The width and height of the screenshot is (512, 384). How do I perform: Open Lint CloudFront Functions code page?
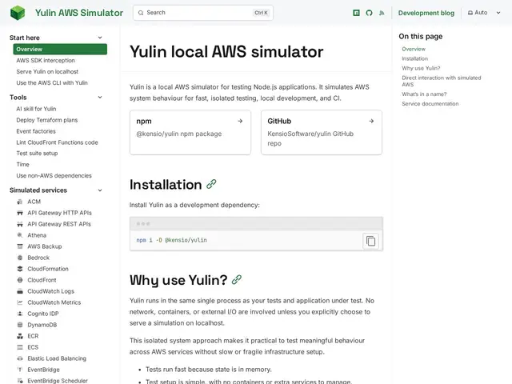coord(57,142)
